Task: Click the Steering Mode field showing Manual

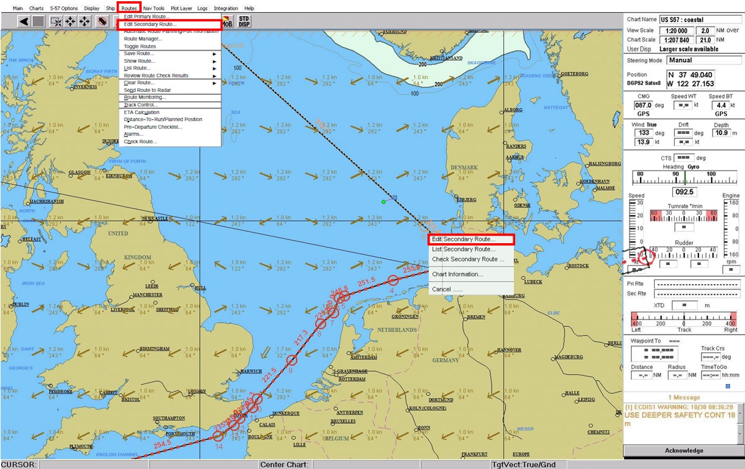Action: (x=703, y=61)
